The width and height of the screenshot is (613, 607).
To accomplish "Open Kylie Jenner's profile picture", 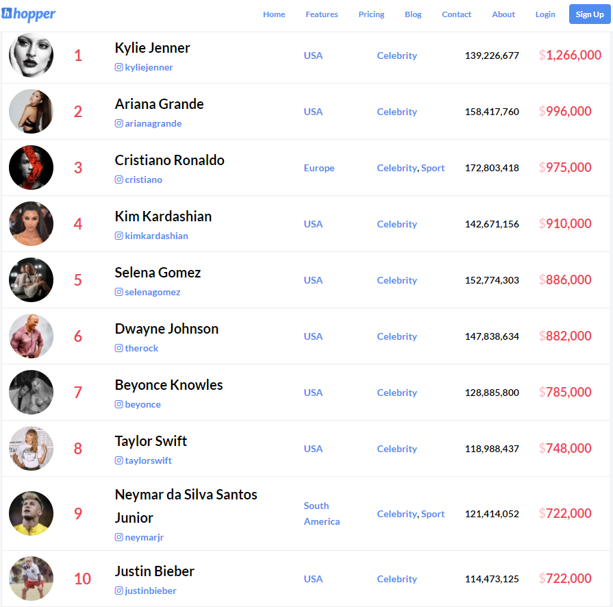I will coord(32,55).
